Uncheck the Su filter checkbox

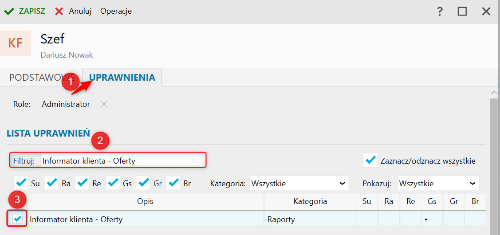pyautogui.click(x=21, y=183)
